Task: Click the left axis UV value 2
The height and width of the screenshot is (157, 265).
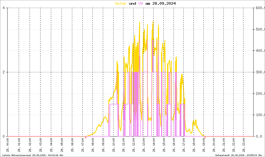Action: point(4,72)
